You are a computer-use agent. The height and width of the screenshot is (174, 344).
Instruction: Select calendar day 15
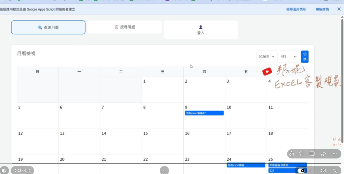coord(163,142)
